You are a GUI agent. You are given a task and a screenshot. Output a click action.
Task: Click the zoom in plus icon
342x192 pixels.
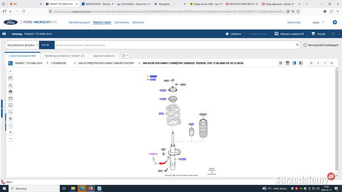click(10, 132)
